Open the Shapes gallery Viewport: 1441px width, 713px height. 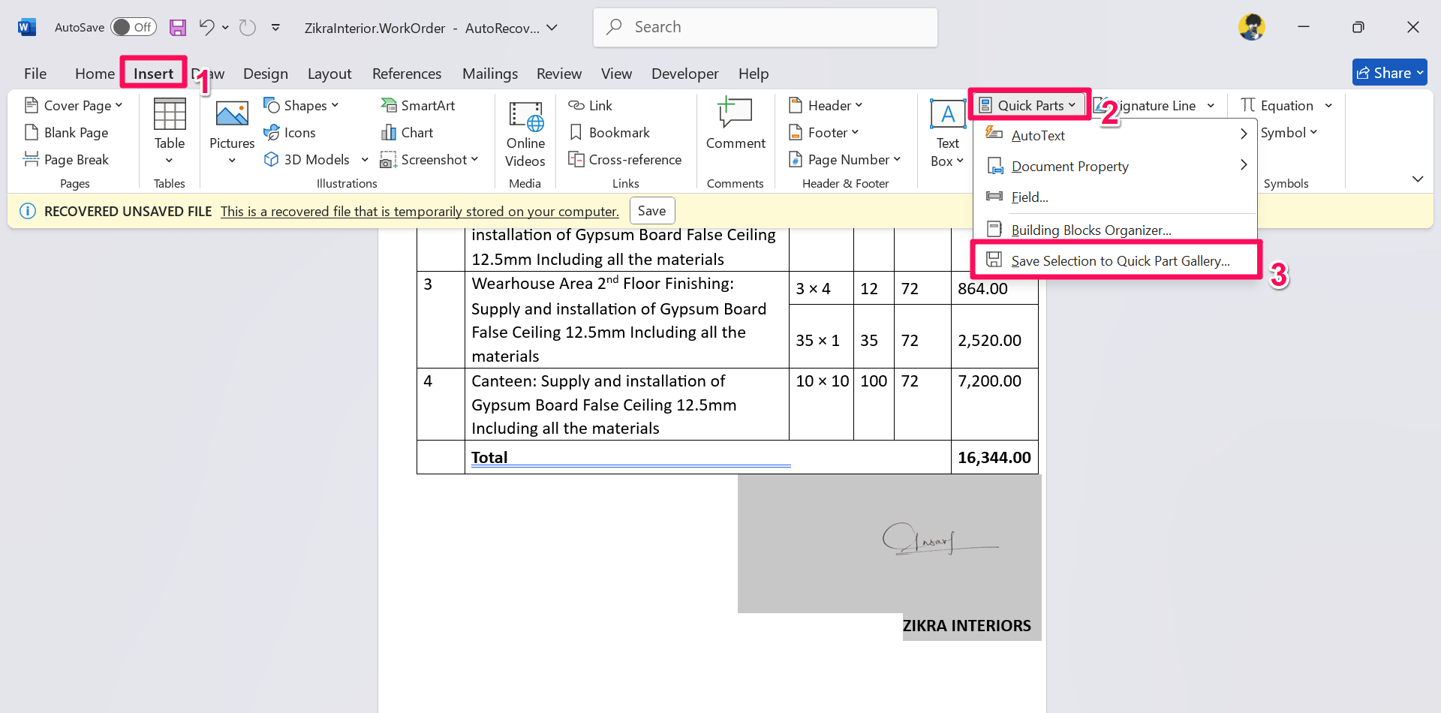pyautogui.click(x=302, y=106)
